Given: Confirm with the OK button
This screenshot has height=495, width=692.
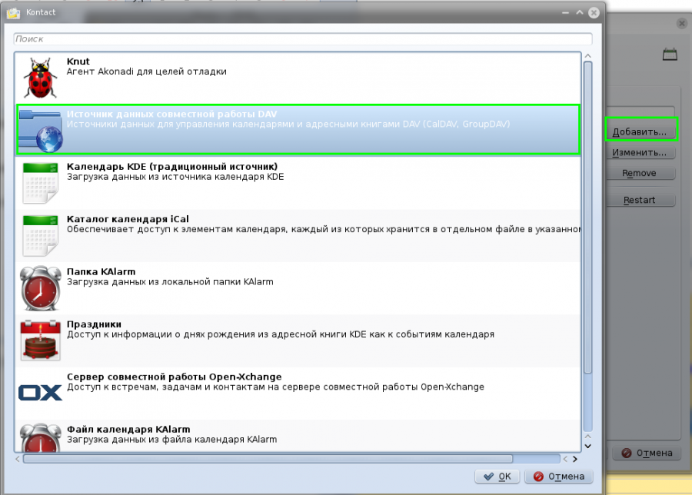Looking at the screenshot, I should (x=497, y=477).
